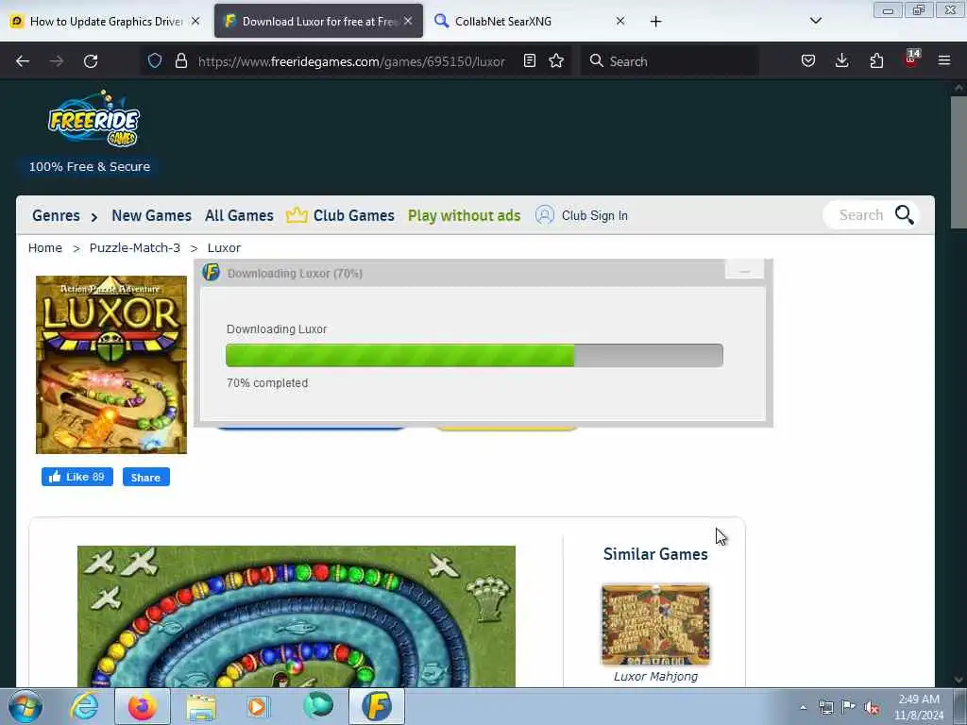Close the CollabNet SearXNG tab
The height and width of the screenshot is (725, 967).
tap(620, 21)
